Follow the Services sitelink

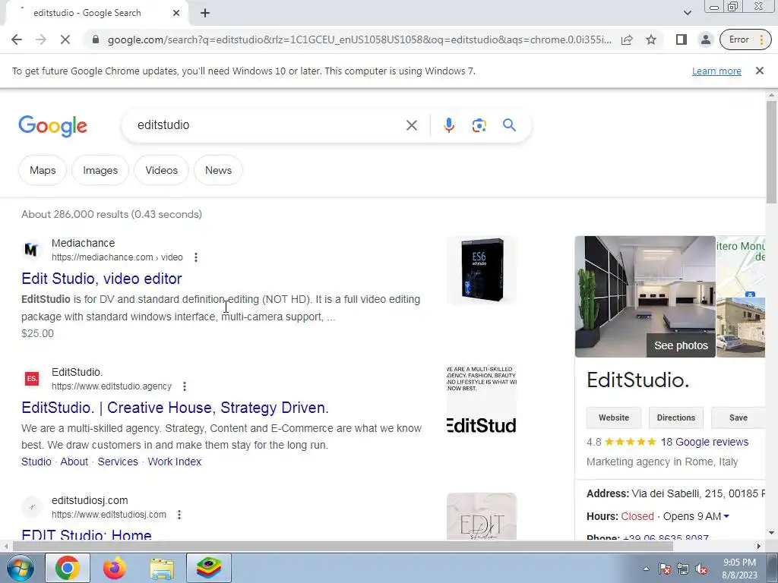click(x=118, y=462)
